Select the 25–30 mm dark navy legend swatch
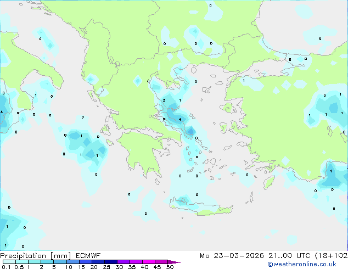The height and width of the screenshot is (269, 348). [x=111, y=262]
